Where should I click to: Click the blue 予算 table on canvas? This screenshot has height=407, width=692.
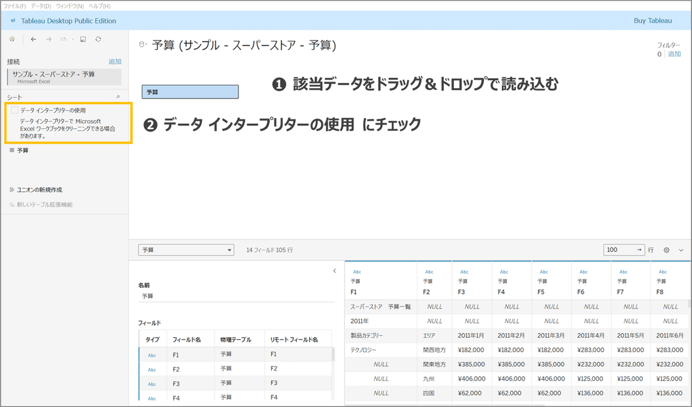190,92
